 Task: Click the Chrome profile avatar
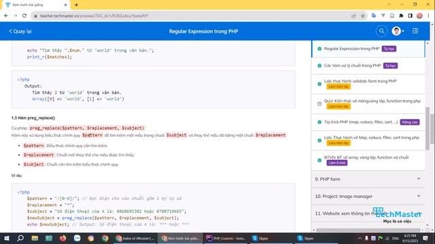coord(419,16)
